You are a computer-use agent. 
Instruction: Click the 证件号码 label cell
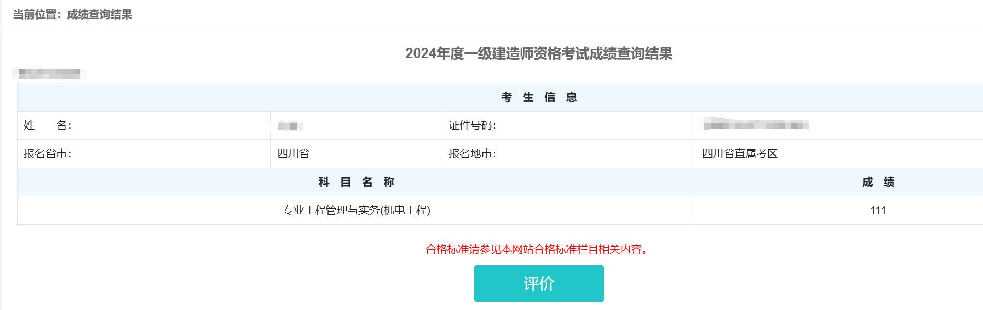point(569,125)
